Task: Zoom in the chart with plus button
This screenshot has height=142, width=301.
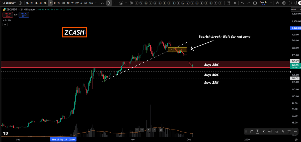Action: (x=142, y=130)
